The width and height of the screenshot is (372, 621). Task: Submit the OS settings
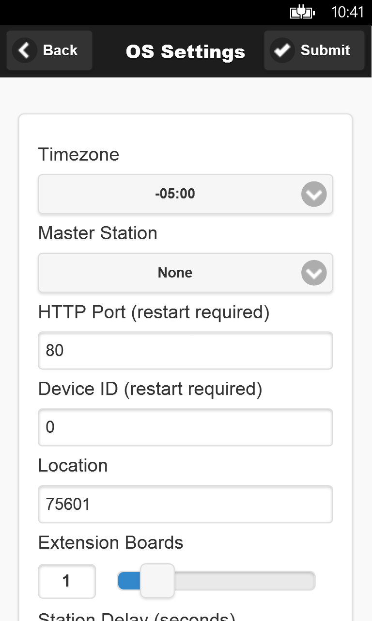(x=314, y=50)
